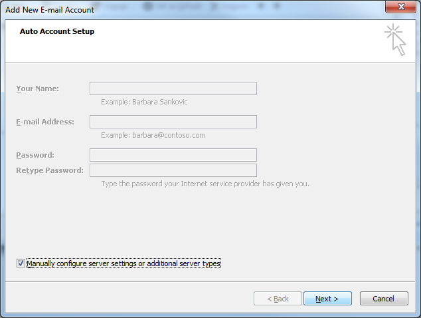Screen dimensions: 421x318
Task: Click the 'Manually configure server settings' label text
Action: [124, 263]
